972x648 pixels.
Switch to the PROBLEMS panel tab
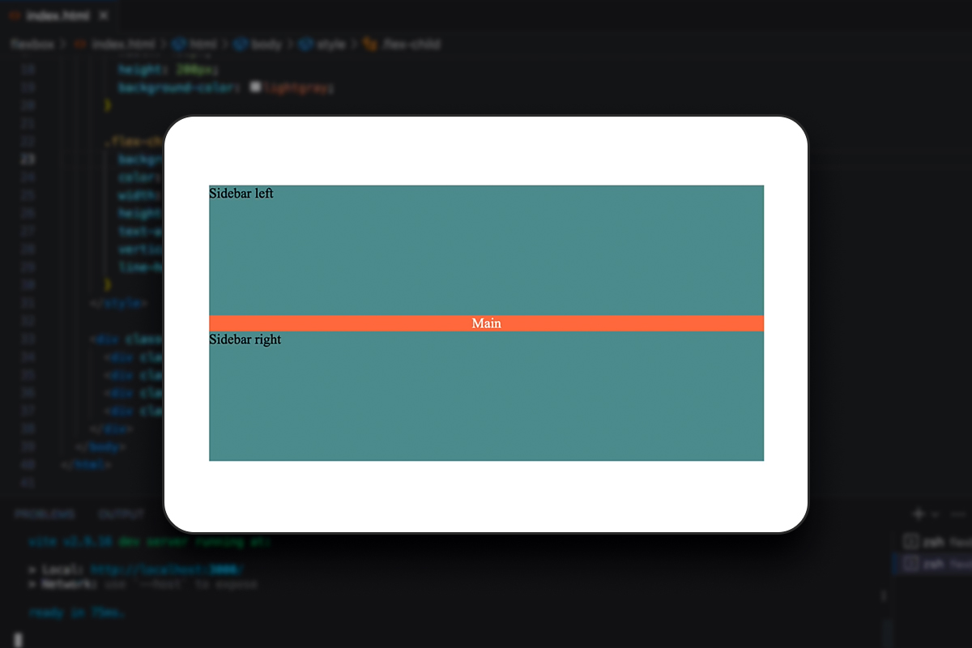point(45,514)
